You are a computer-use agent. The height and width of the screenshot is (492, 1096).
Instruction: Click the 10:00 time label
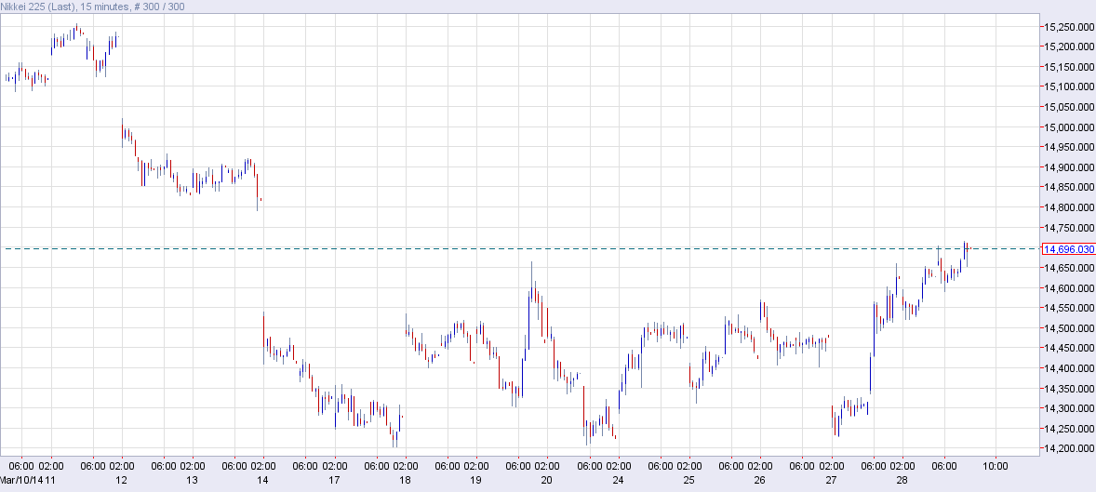[996, 465]
